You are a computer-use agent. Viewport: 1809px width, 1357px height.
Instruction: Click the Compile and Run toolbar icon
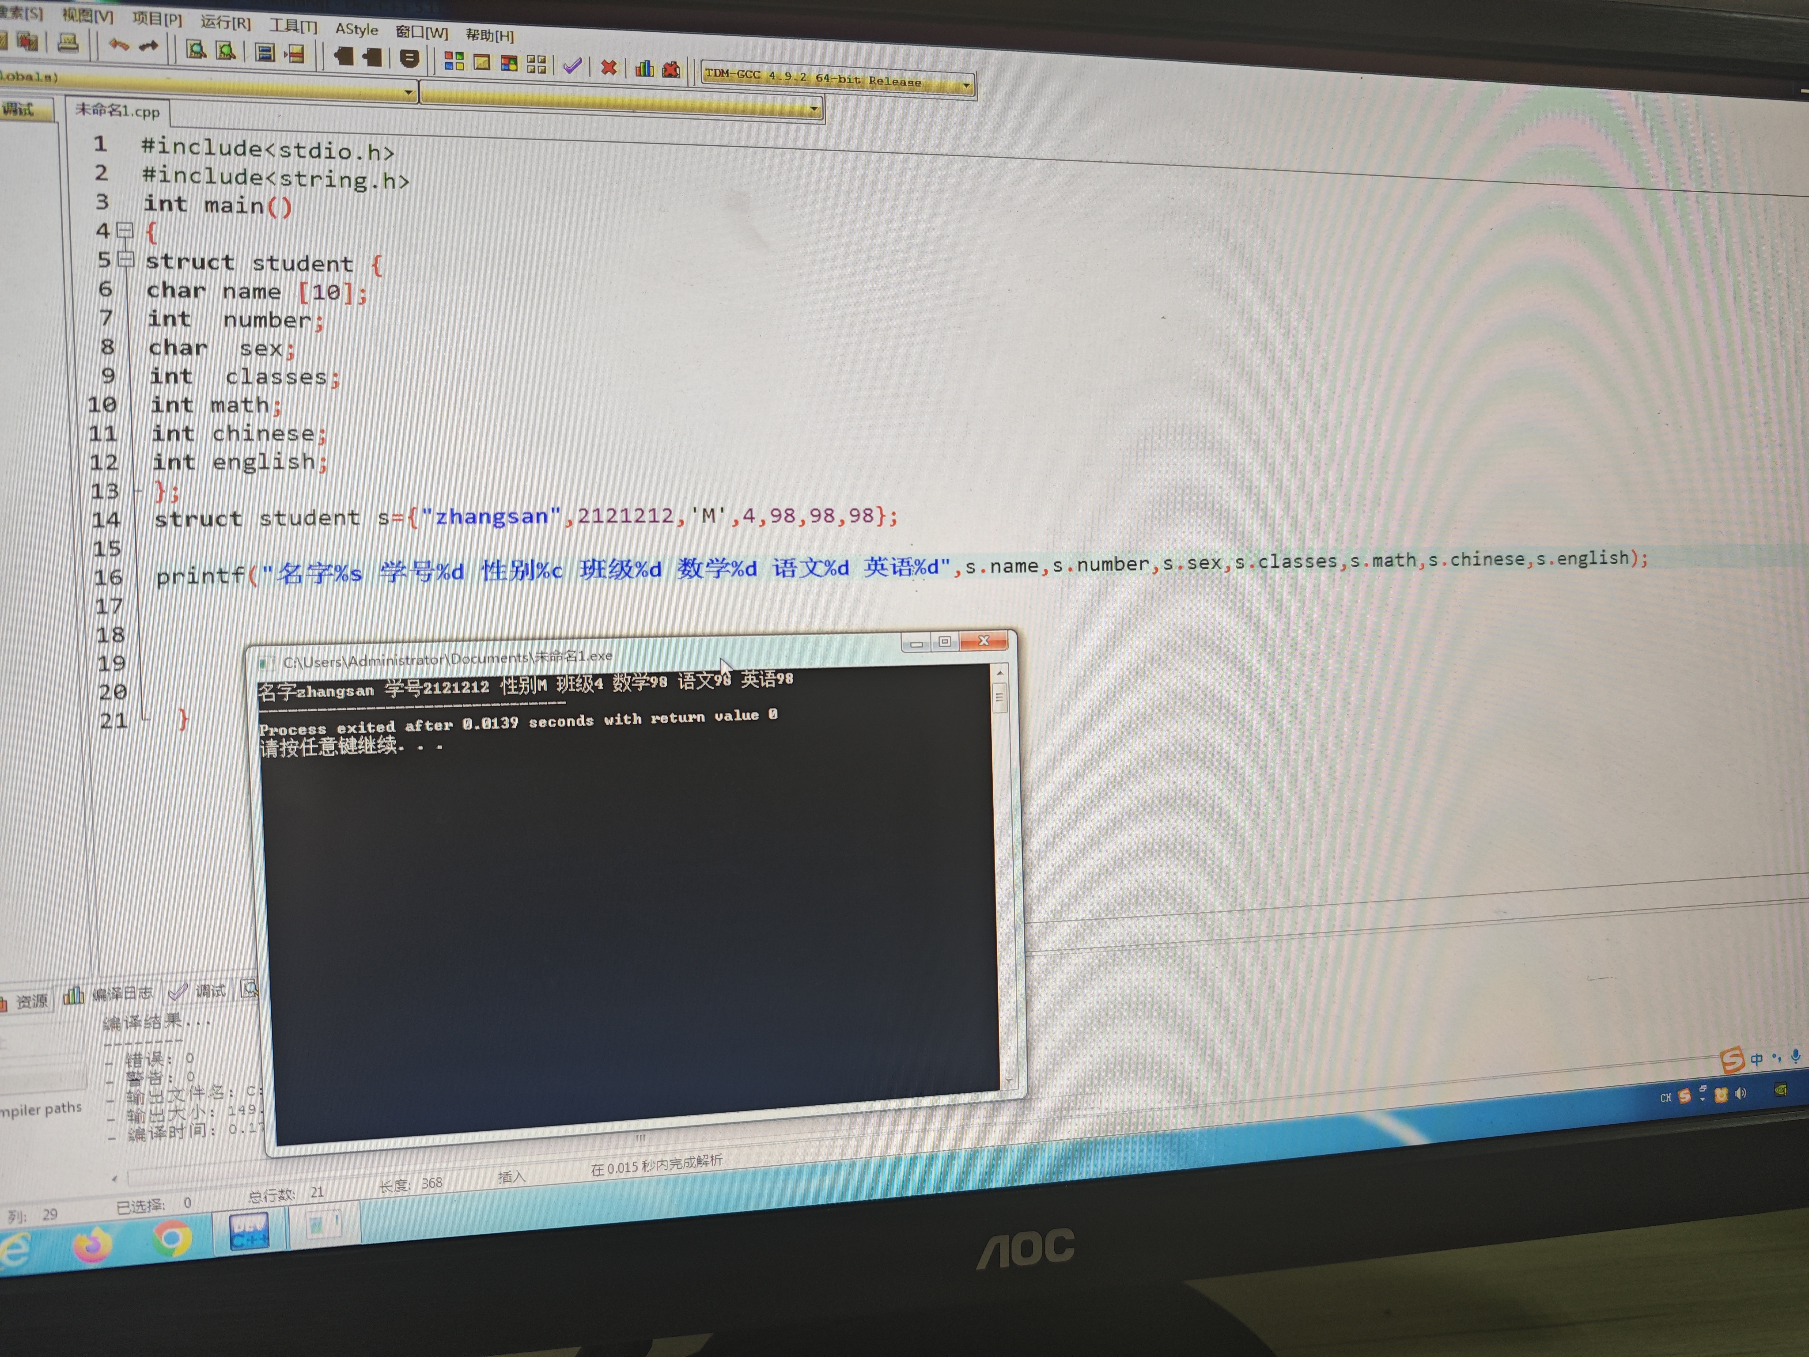click(x=509, y=63)
